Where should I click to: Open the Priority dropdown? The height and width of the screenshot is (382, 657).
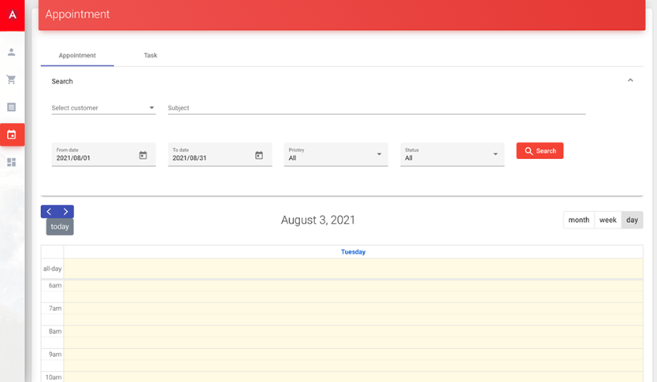pos(336,154)
